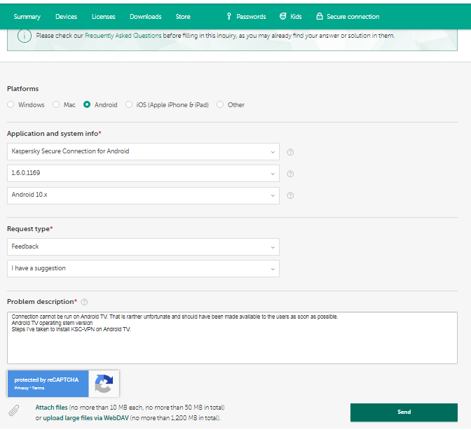Click the 'Request type' heading text
Screen dimensions: 471x430
pyautogui.click(x=28, y=228)
